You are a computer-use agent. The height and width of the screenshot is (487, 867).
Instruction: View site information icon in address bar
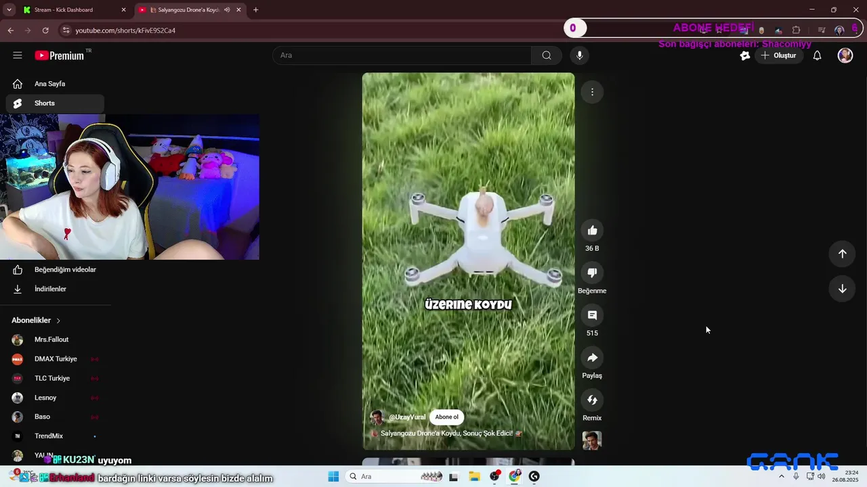click(x=66, y=30)
